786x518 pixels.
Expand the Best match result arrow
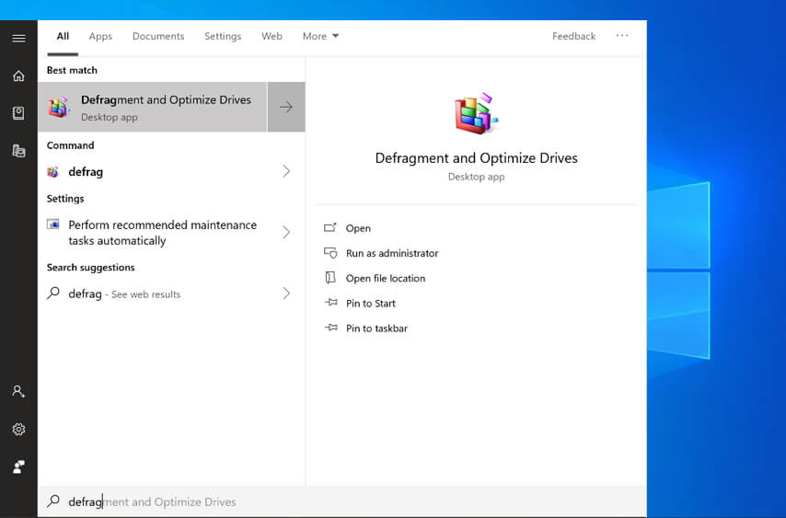coord(286,107)
